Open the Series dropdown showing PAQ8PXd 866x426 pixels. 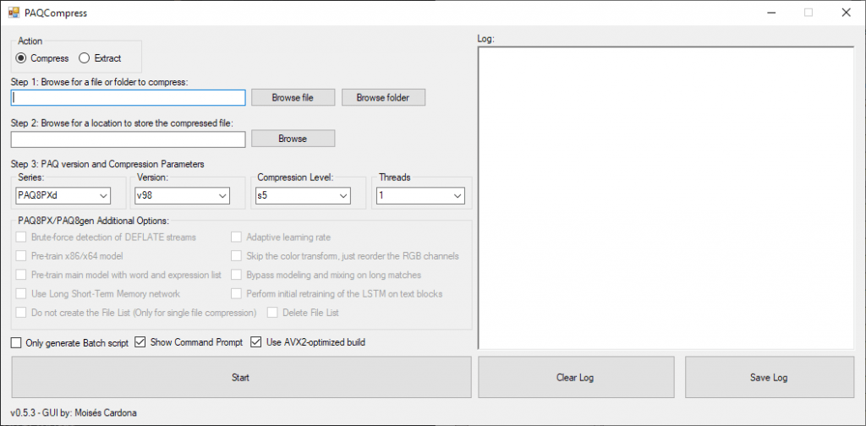click(63, 195)
